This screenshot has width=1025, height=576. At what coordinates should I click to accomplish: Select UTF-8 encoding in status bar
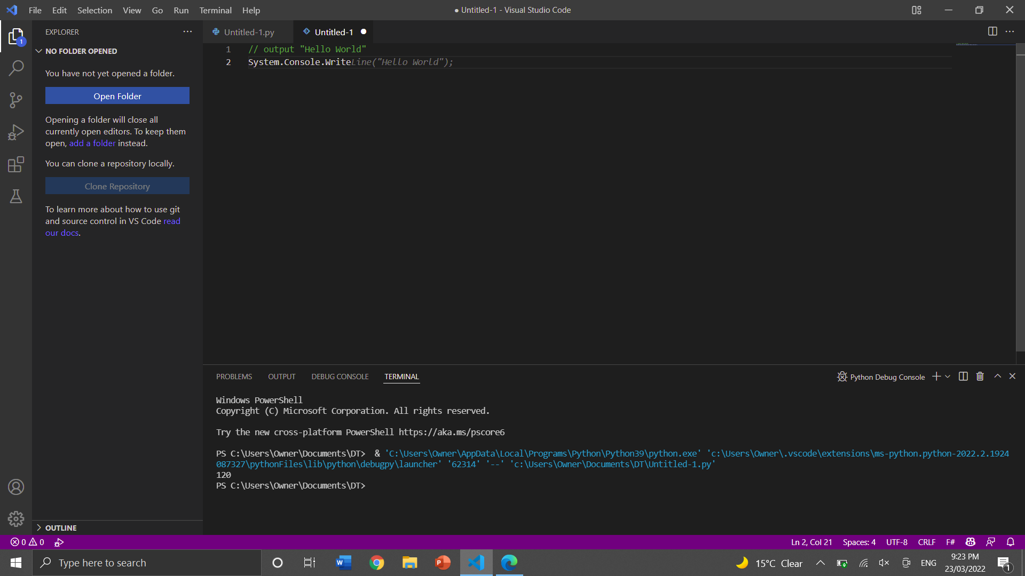897,542
